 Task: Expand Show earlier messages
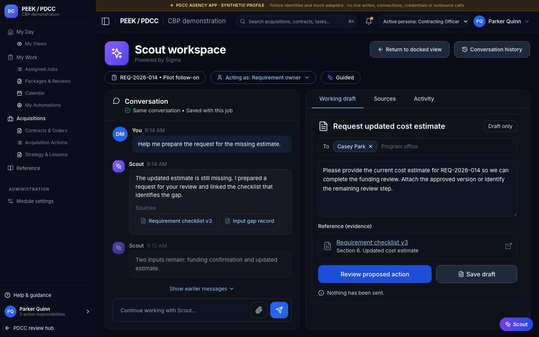[202, 289]
